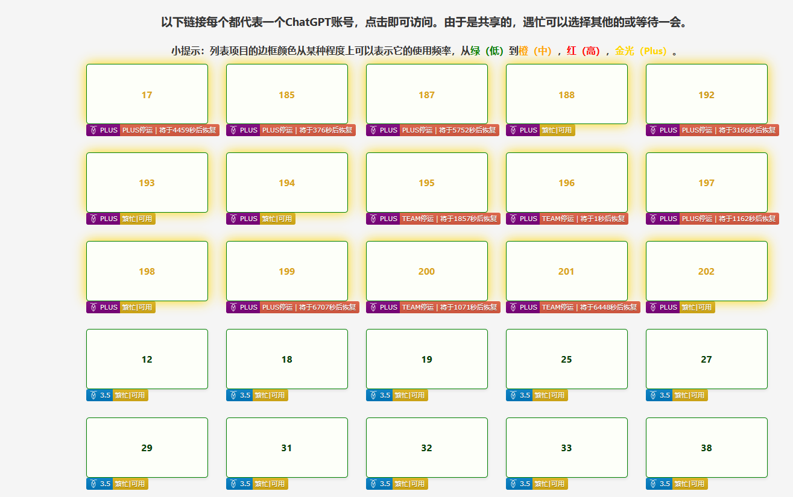The height and width of the screenshot is (497, 793).
Task: Choose 3.5 account card 32
Action: (x=427, y=448)
